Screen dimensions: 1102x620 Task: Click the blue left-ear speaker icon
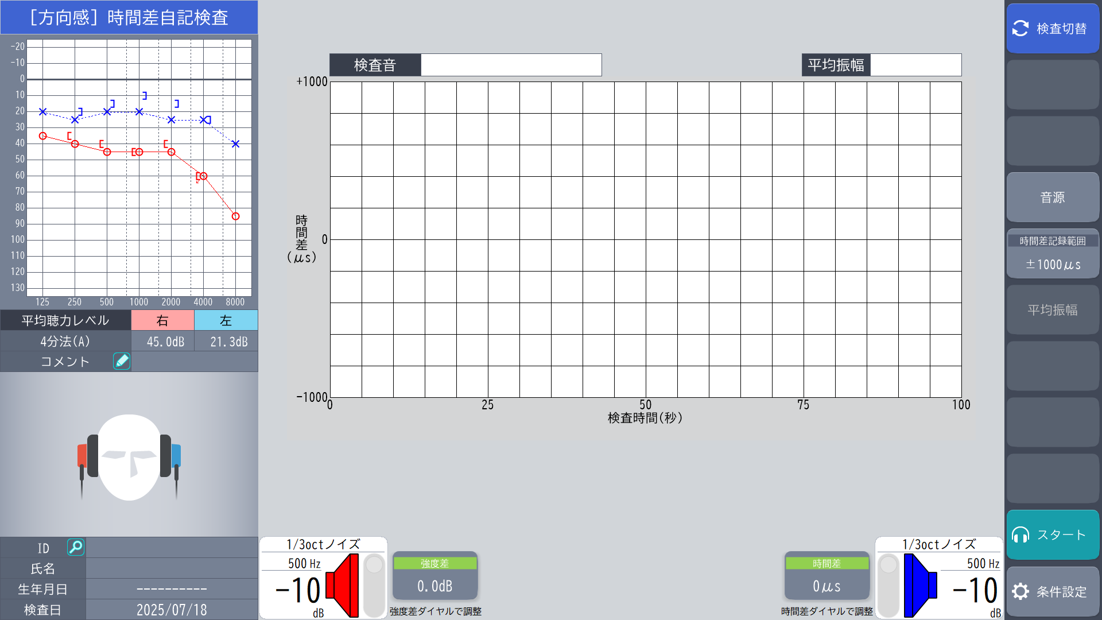(x=921, y=586)
